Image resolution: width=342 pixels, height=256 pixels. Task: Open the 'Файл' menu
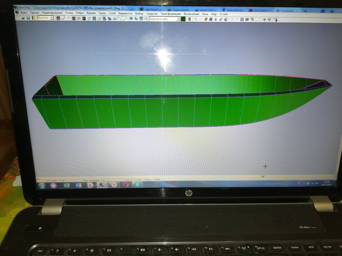tap(24, 13)
